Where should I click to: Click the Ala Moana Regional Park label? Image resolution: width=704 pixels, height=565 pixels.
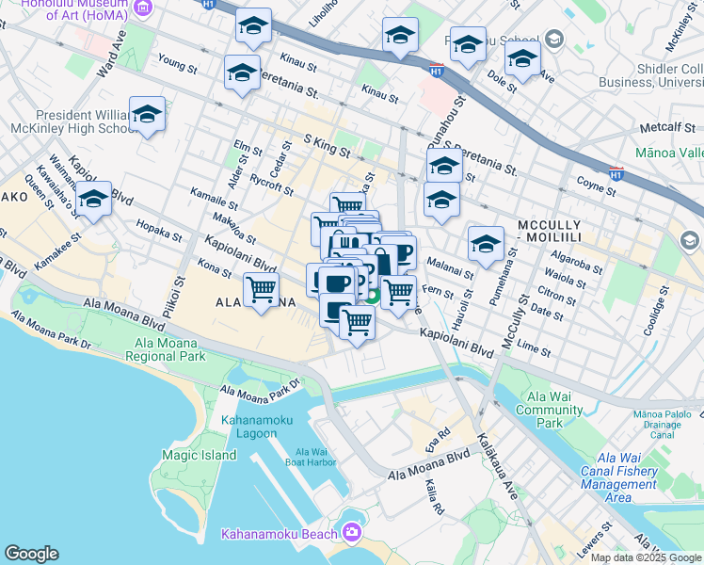tap(166, 349)
